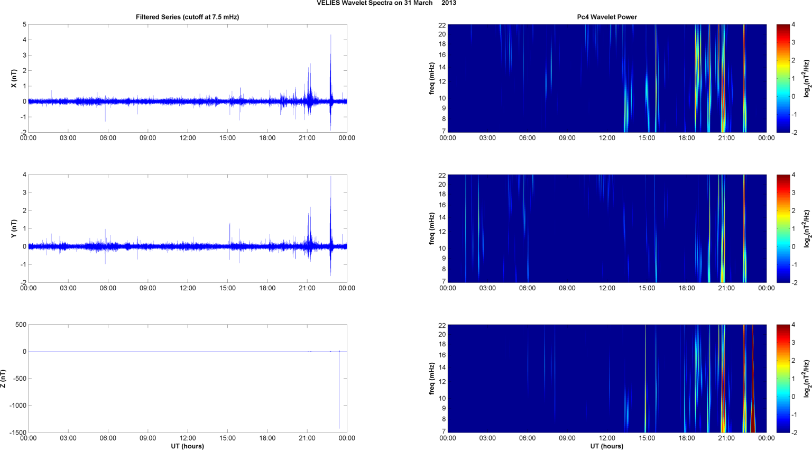Screen dimensions: 812x450
Task: Click the -1500 tick on Z axis
Action: point(17,433)
